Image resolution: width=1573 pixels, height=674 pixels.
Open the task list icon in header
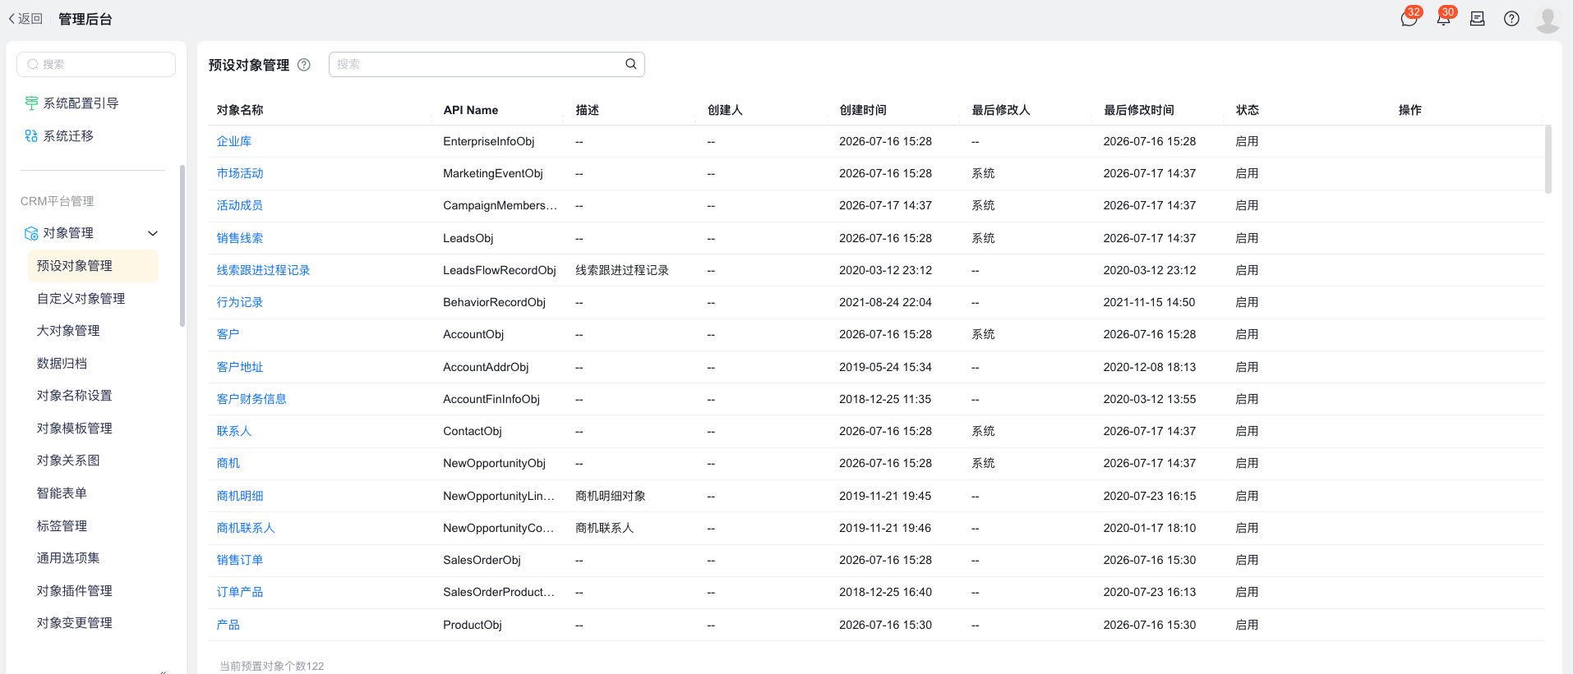(x=1477, y=19)
